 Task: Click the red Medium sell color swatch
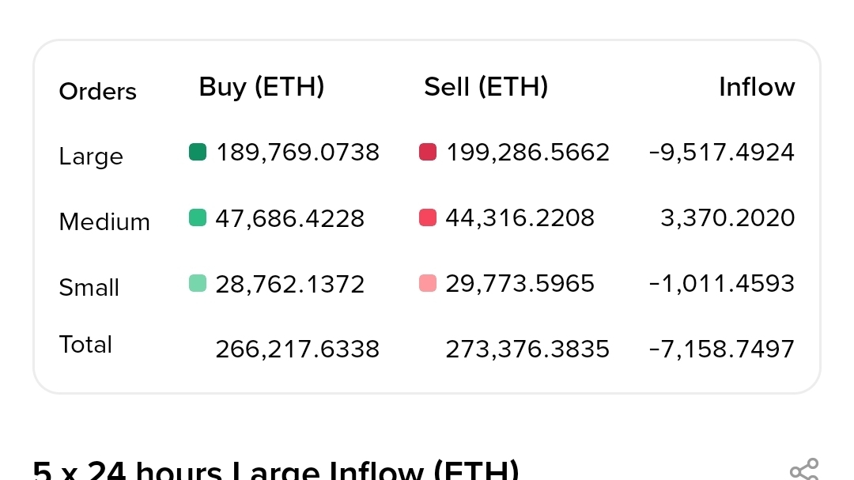(x=428, y=217)
